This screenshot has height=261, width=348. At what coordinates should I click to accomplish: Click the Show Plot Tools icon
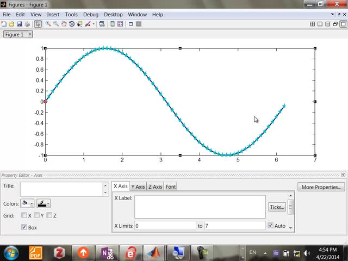[139, 24]
